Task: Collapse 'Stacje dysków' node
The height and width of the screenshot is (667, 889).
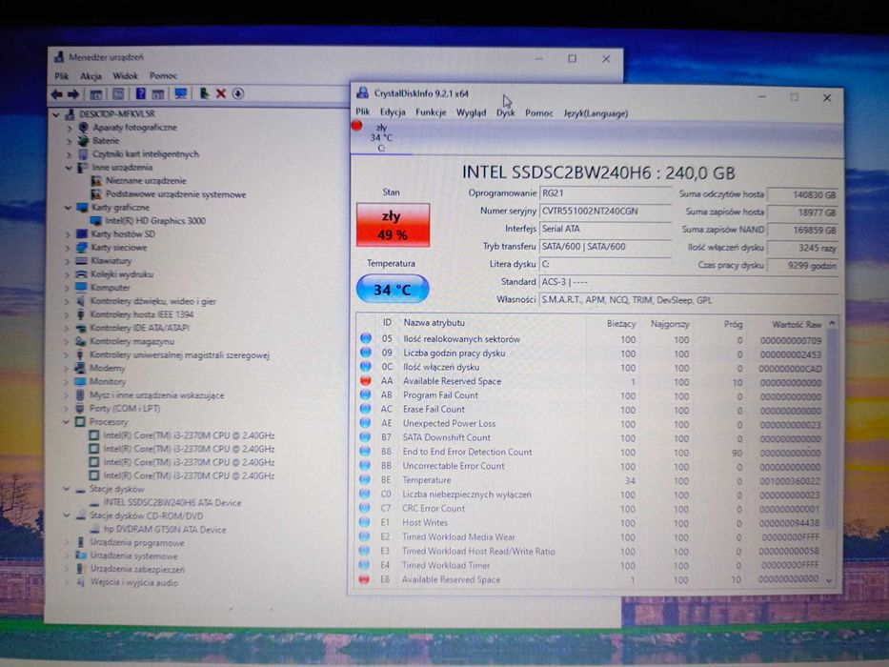Action: [x=67, y=489]
